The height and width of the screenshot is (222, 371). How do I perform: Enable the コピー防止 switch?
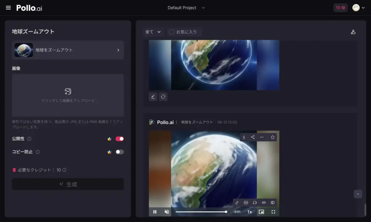click(120, 152)
